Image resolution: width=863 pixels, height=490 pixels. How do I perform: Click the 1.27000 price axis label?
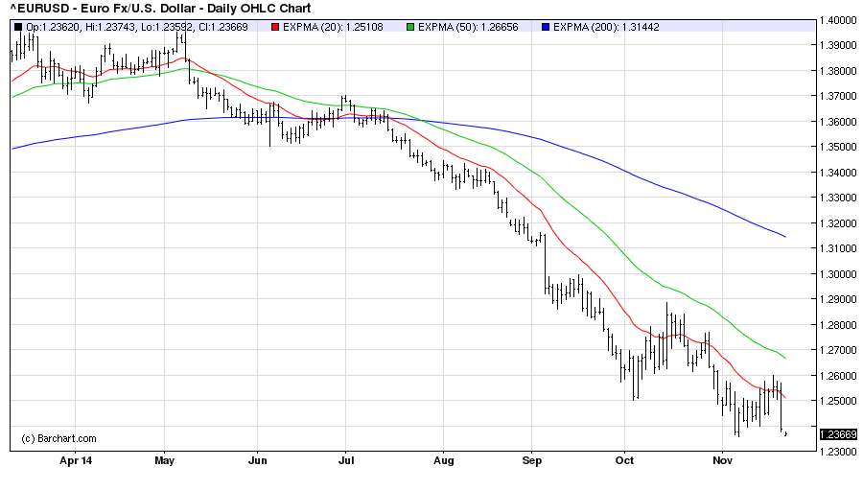click(838, 350)
